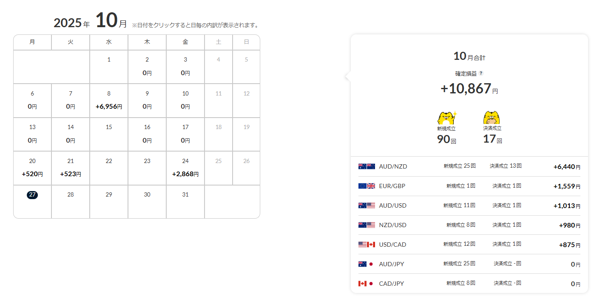Select October 24 showing +2,868円

tap(185, 168)
